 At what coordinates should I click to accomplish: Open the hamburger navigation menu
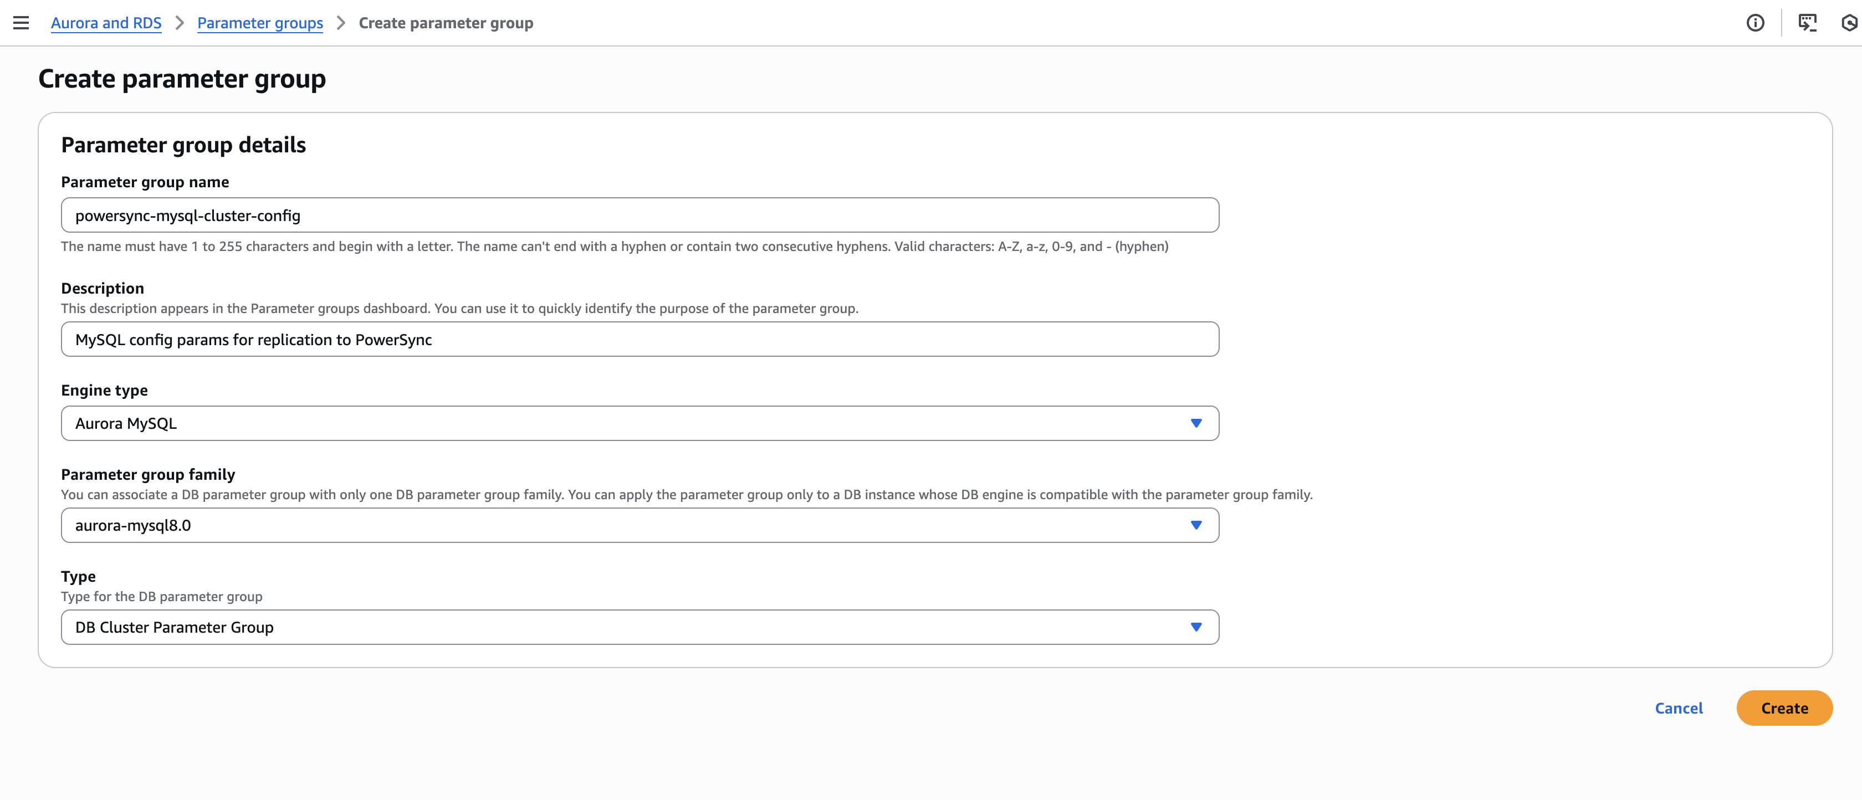21,23
